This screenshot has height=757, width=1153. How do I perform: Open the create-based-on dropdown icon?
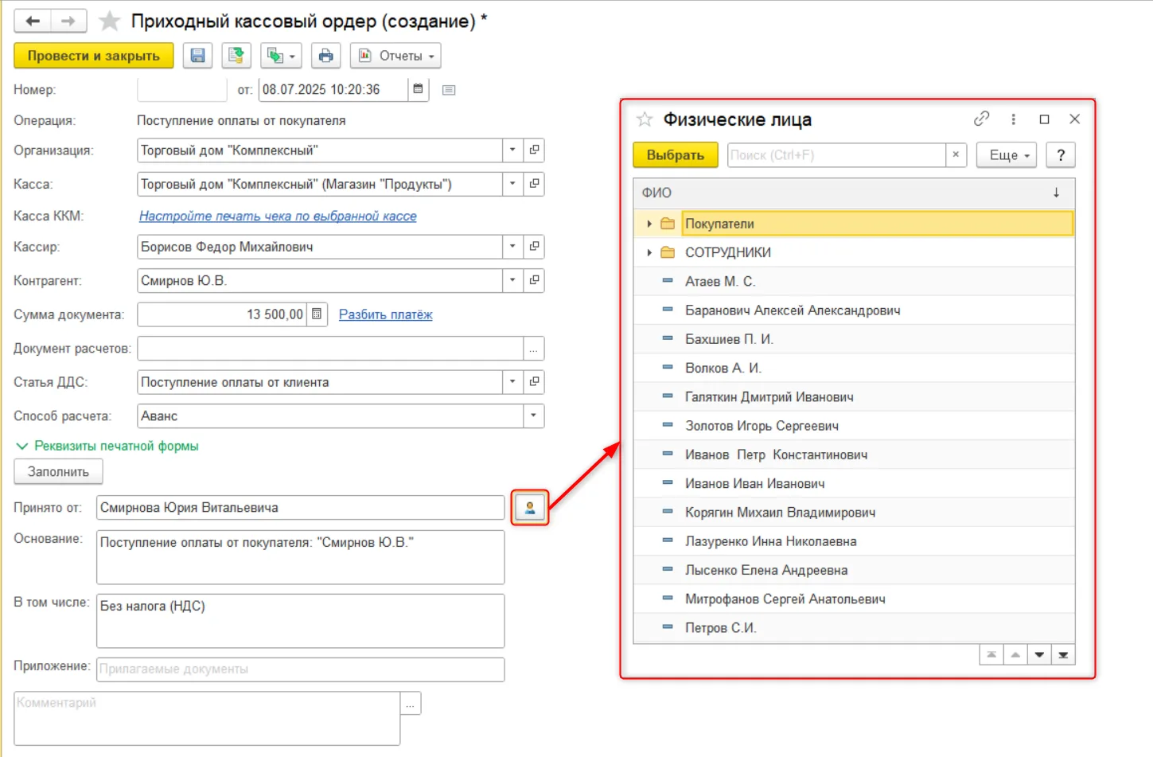point(281,56)
